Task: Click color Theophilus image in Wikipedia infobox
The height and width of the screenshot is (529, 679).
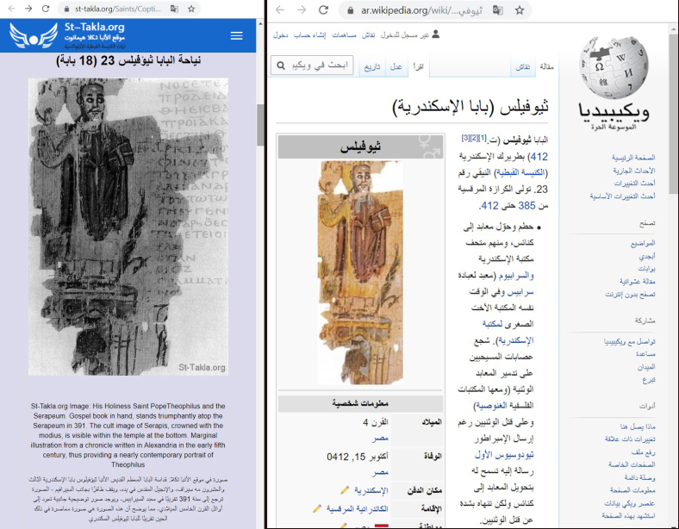Action: click(361, 273)
